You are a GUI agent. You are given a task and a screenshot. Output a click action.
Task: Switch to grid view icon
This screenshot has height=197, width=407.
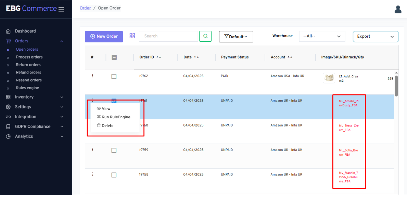[x=132, y=36]
